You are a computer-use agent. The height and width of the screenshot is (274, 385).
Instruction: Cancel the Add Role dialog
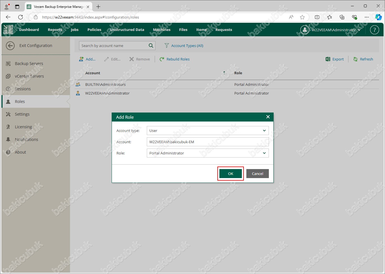(x=257, y=174)
